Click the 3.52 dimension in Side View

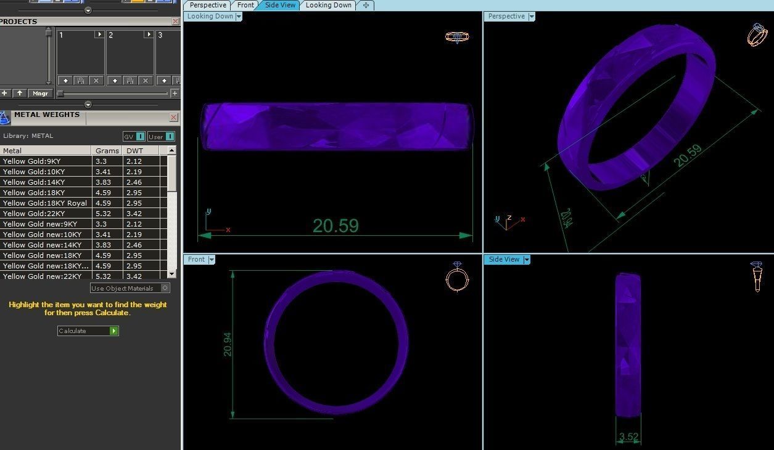(x=628, y=437)
